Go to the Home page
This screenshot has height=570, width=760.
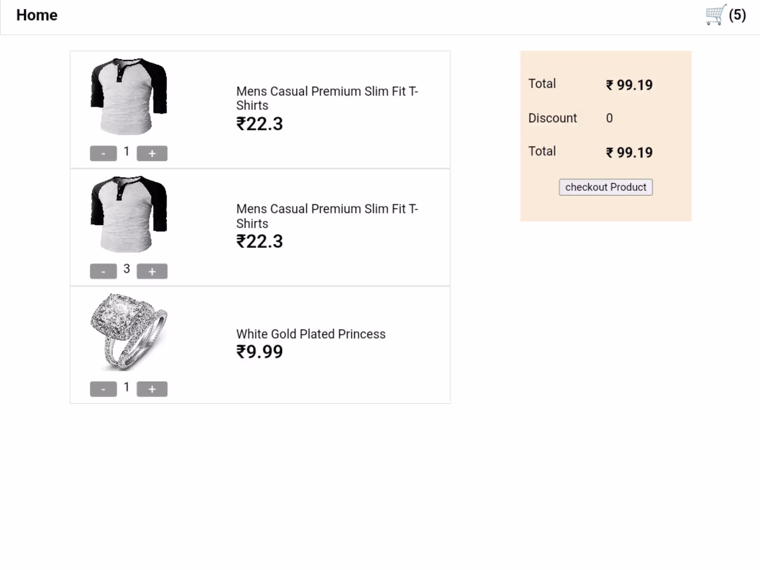[37, 15]
